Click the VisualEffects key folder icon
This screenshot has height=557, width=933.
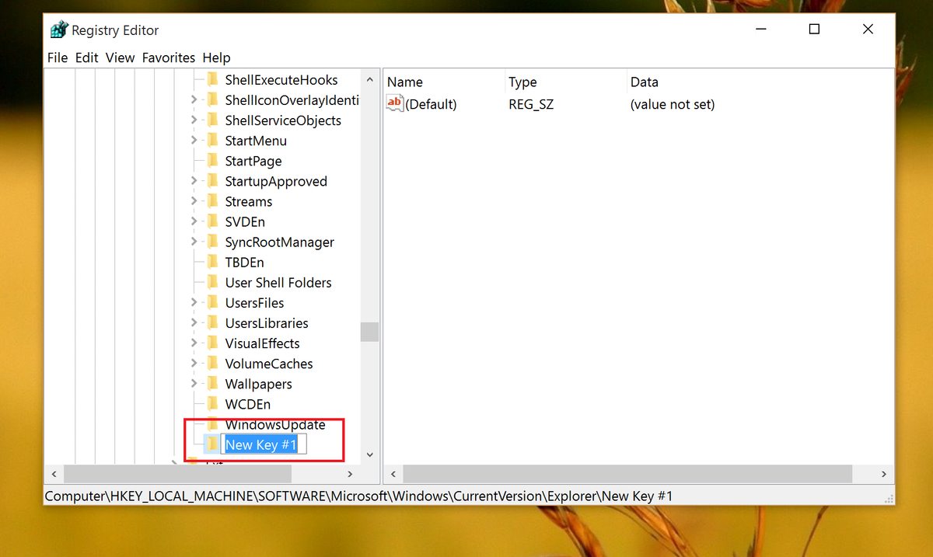click(213, 343)
